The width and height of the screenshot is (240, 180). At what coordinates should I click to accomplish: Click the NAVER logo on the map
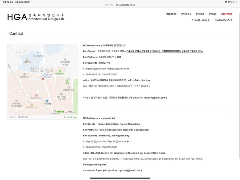(60, 112)
